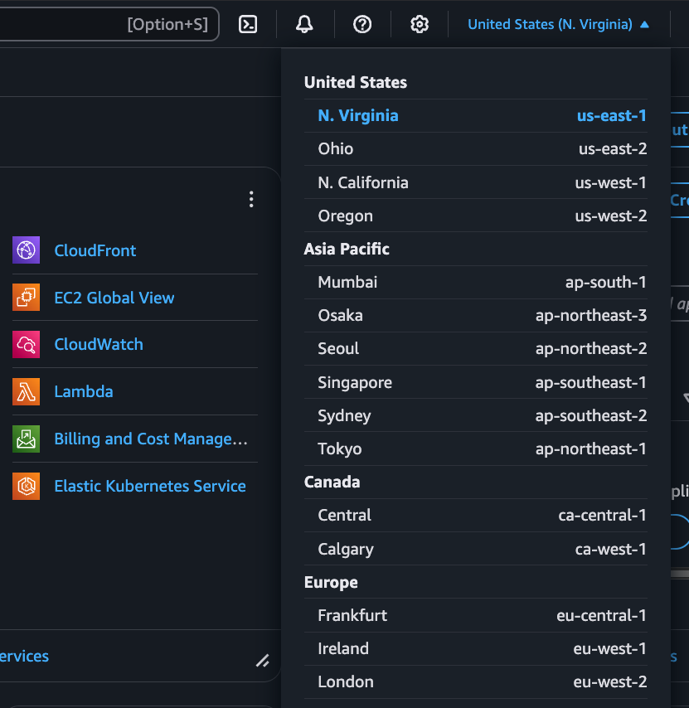Open the notifications bell
The width and height of the screenshot is (689, 708).
(304, 24)
